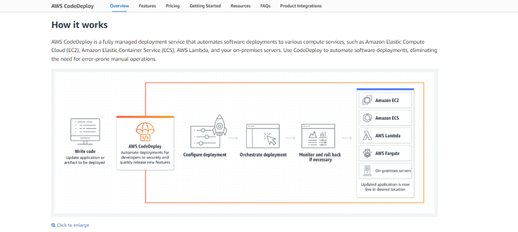
Task: Click the AWS Fargate icon
Action: click(367, 153)
